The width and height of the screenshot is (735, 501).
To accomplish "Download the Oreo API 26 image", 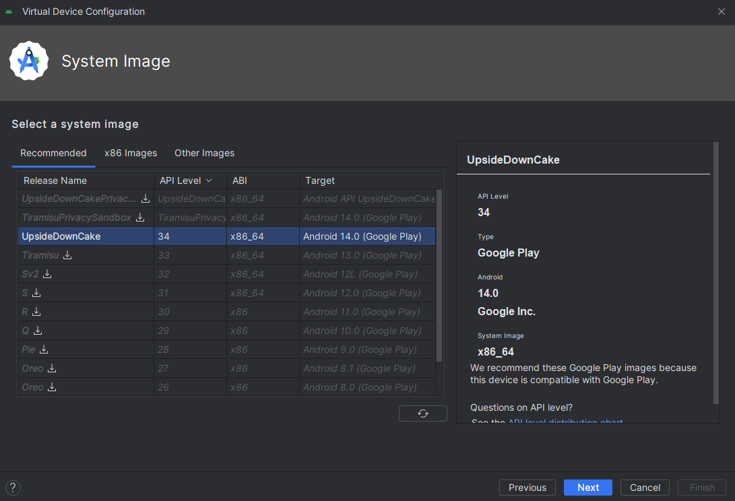I will [x=52, y=387].
